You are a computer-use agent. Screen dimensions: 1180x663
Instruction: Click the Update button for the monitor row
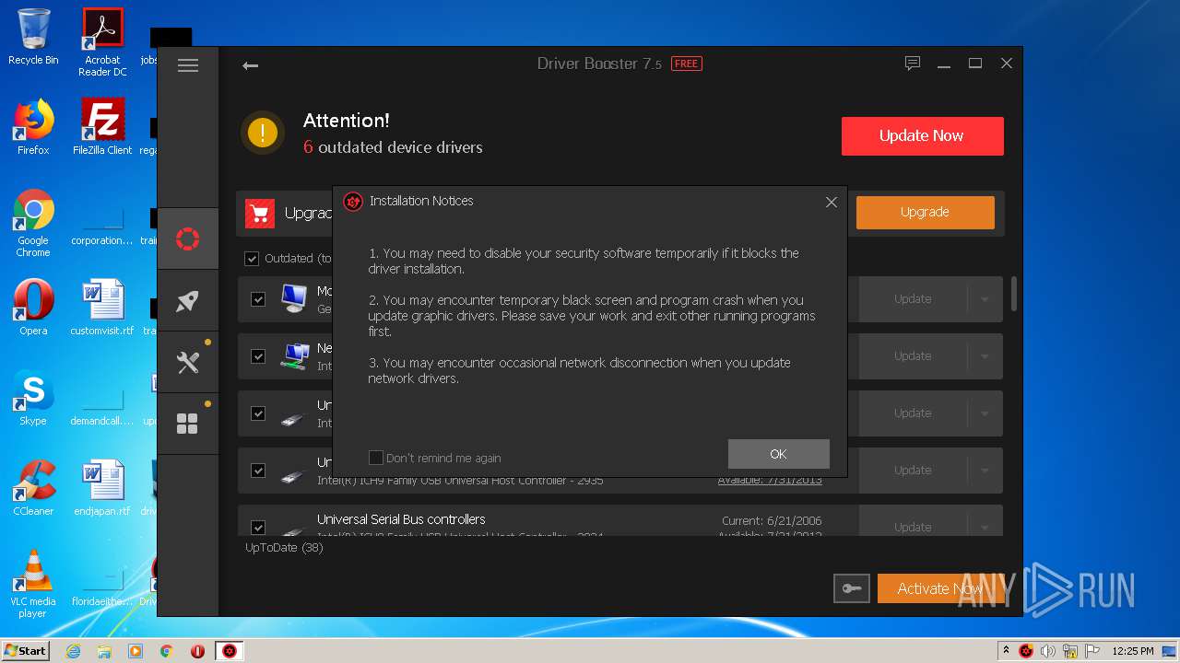tap(913, 299)
